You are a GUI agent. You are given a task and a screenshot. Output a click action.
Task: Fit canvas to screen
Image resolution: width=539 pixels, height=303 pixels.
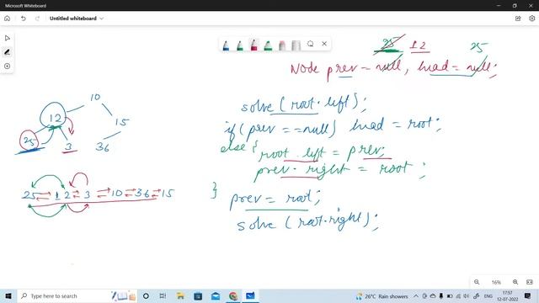530,282
